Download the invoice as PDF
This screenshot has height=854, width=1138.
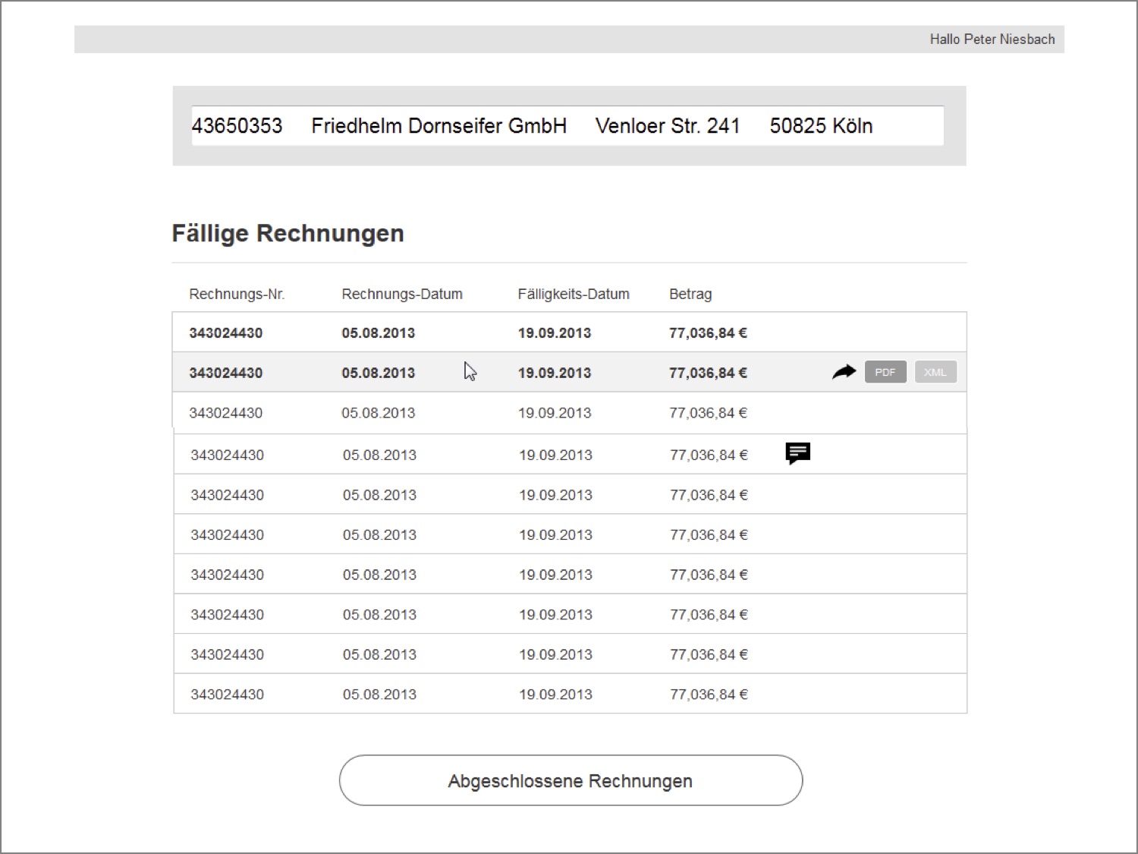[885, 372]
